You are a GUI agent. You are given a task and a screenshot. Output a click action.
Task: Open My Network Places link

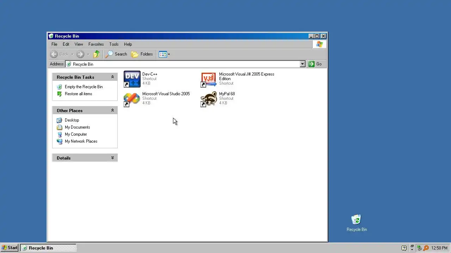click(x=81, y=141)
